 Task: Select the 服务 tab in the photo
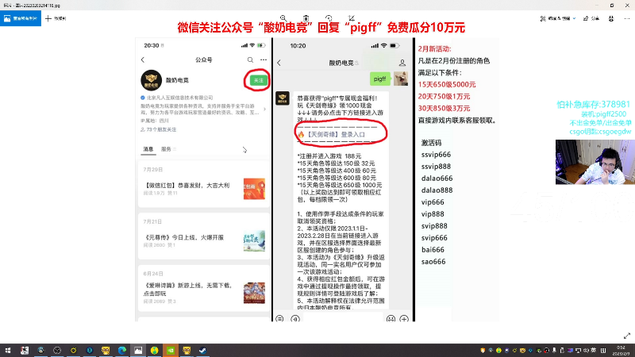[166, 149]
